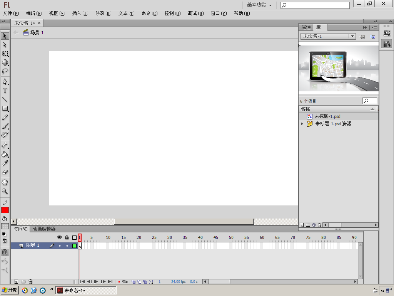
Task: Select the Pencil tool
Action: [x=5, y=118]
